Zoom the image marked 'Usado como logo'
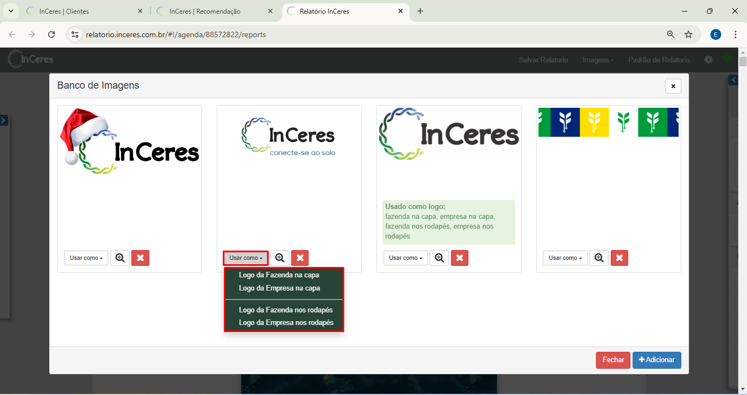 439,258
